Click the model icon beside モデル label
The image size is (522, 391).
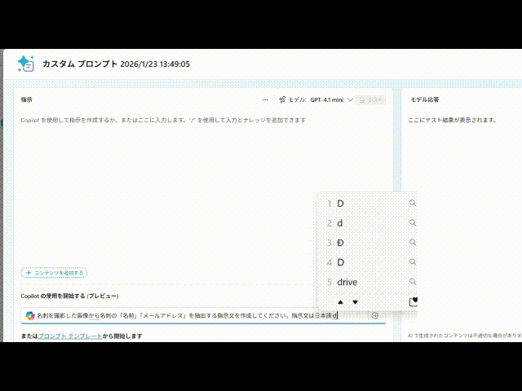282,99
